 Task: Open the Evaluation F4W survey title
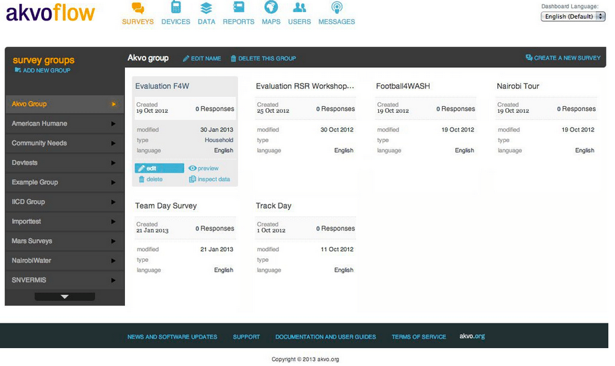[162, 86]
